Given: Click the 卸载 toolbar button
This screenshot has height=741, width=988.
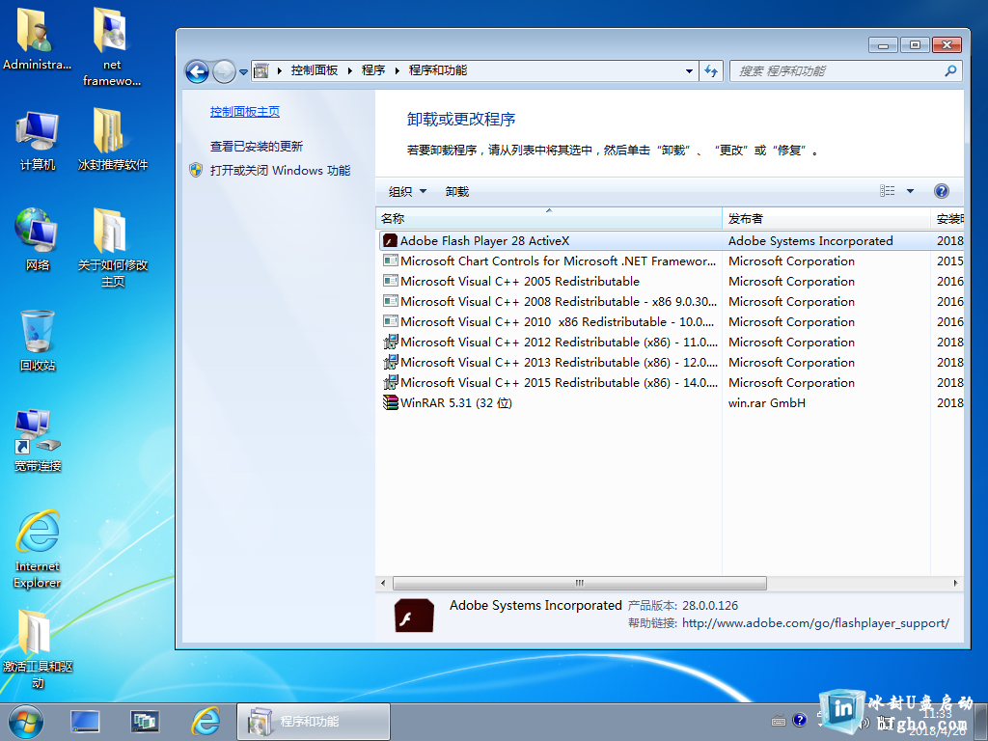Looking at the screenshot, I should coord(456,192).
